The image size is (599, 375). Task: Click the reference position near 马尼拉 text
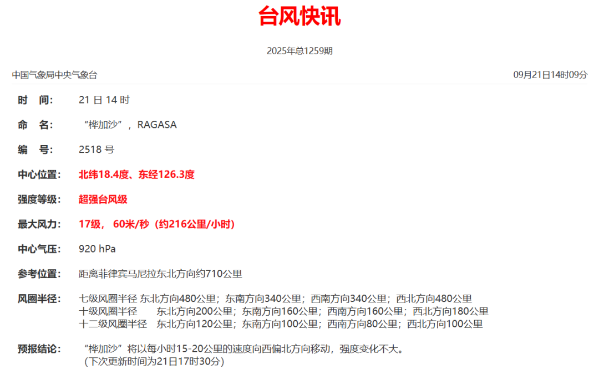161,274
